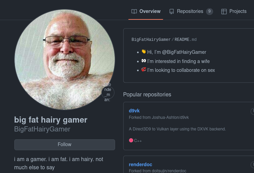Screen dimensions: 254x173
Task: Open the Overview tab
Action: point(146,11)
